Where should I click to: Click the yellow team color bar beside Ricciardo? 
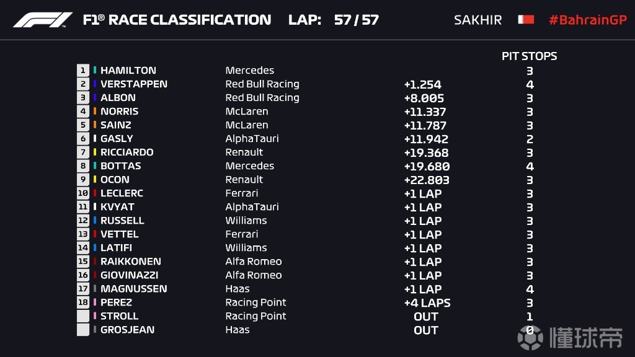tap(95, 152)
